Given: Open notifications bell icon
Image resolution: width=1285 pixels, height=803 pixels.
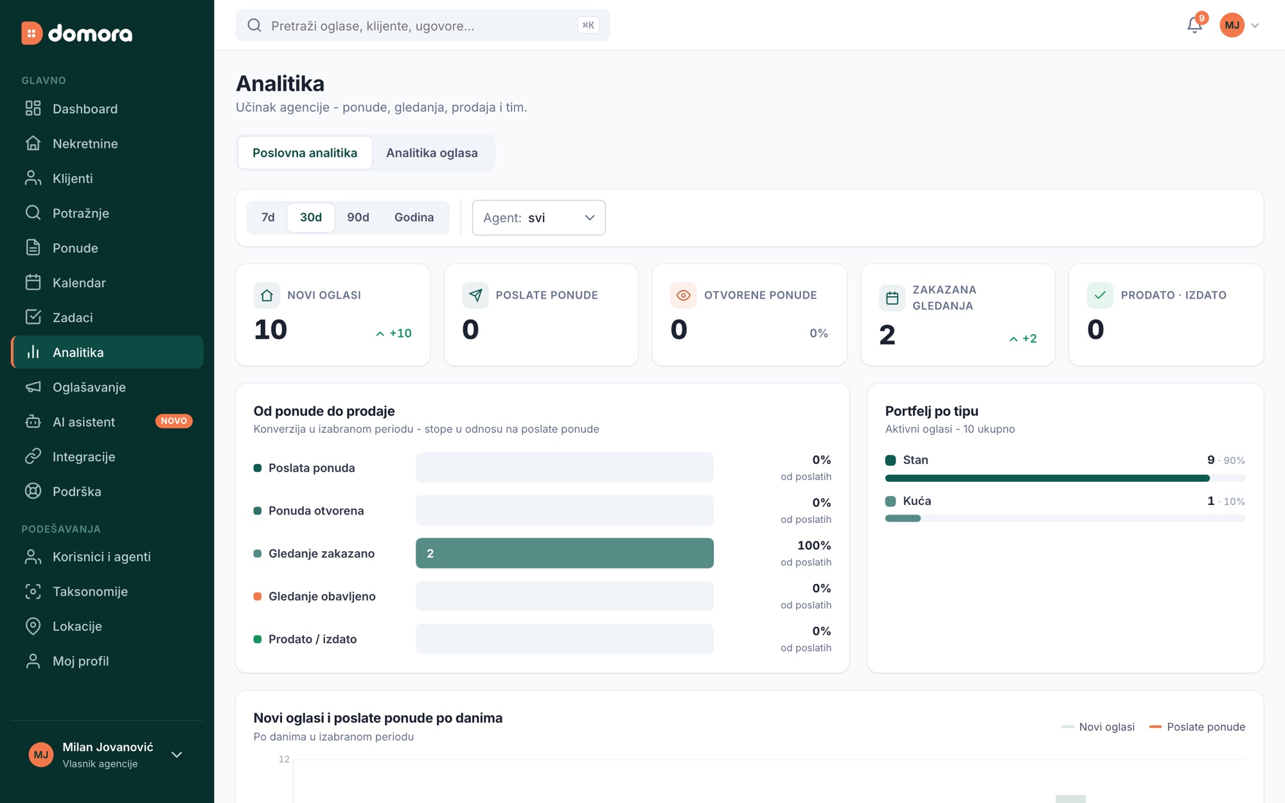Looking at the screenshot, I should pyautogui.click(x=1194, y=25).
